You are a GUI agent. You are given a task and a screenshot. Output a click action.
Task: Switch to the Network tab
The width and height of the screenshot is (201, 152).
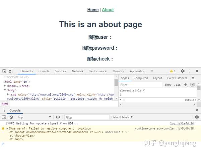(78, 71)
